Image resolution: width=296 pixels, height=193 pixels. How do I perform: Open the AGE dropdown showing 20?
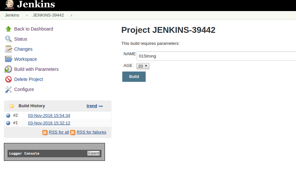[x=143, y=66]
